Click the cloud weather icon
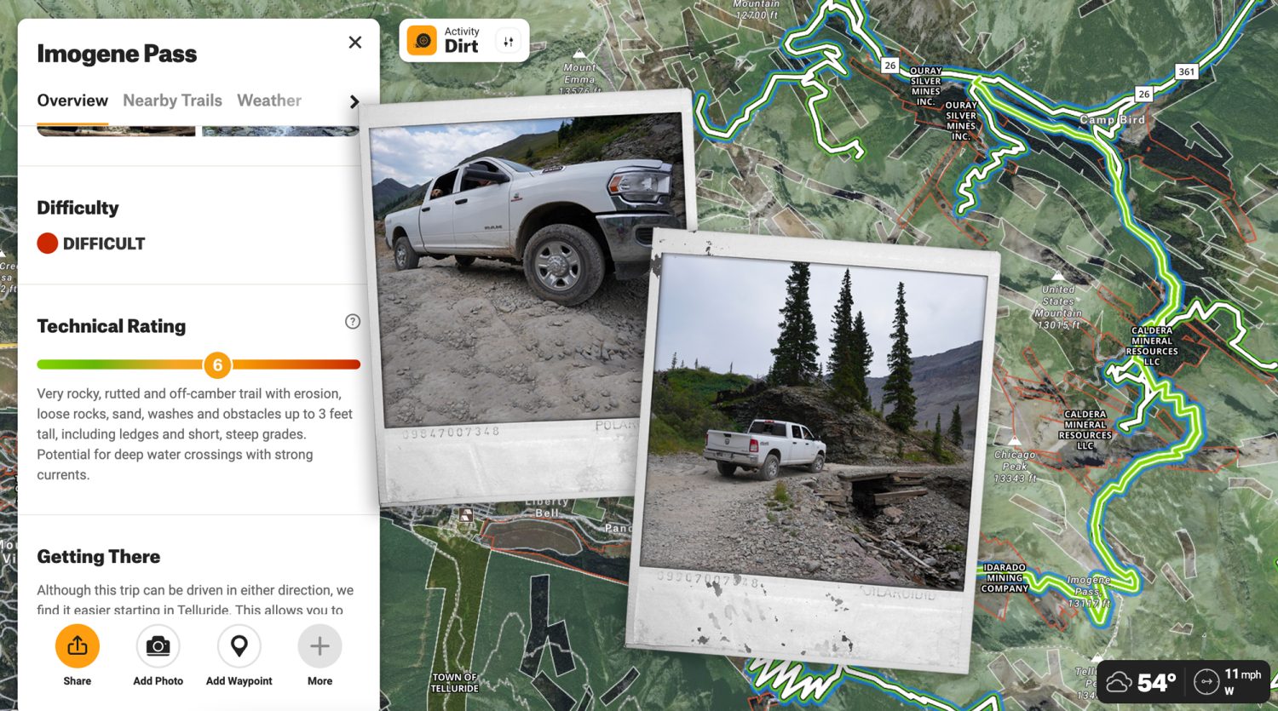This screenshot has height=711, width=1278. [1119, 682]
